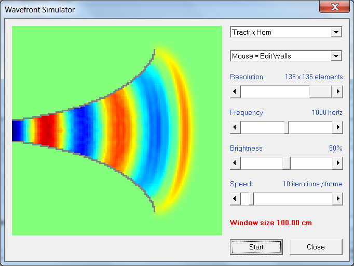
Task: Click the '10 iterations / frame' value
Action: (x=312, y=184)
